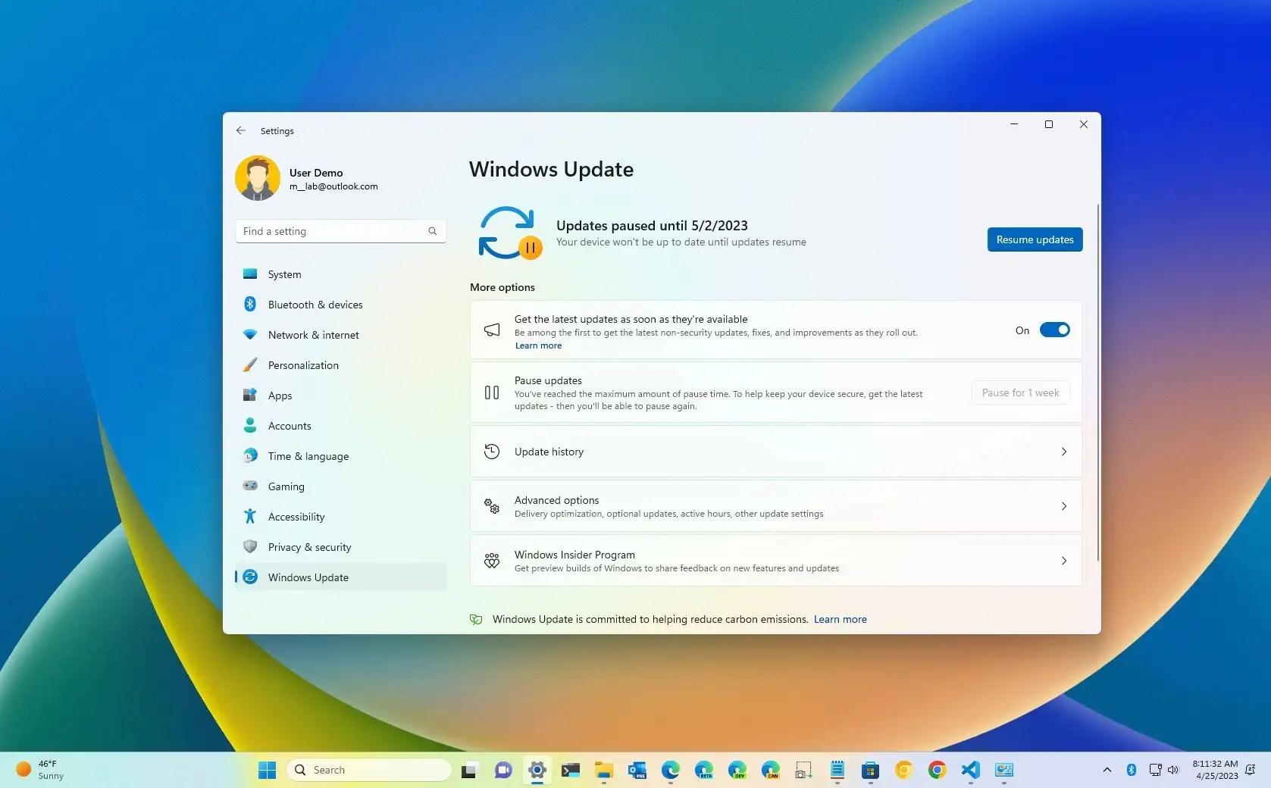The height and width of the screenshot is (788, 1271).
Task: Click the Resume updates button
Action: pyautogui.click(x=1034, y=239)
